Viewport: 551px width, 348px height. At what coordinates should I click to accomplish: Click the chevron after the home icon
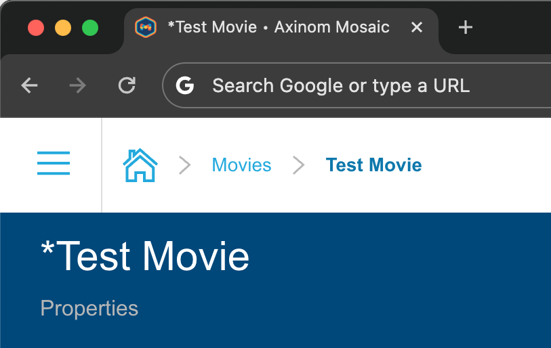(x=184, y=165)
